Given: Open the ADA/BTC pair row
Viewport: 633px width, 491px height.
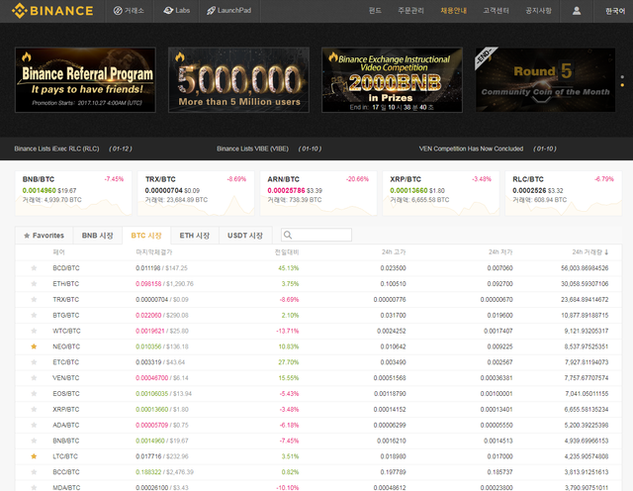Looking at the screenshot, I should 318,425.
